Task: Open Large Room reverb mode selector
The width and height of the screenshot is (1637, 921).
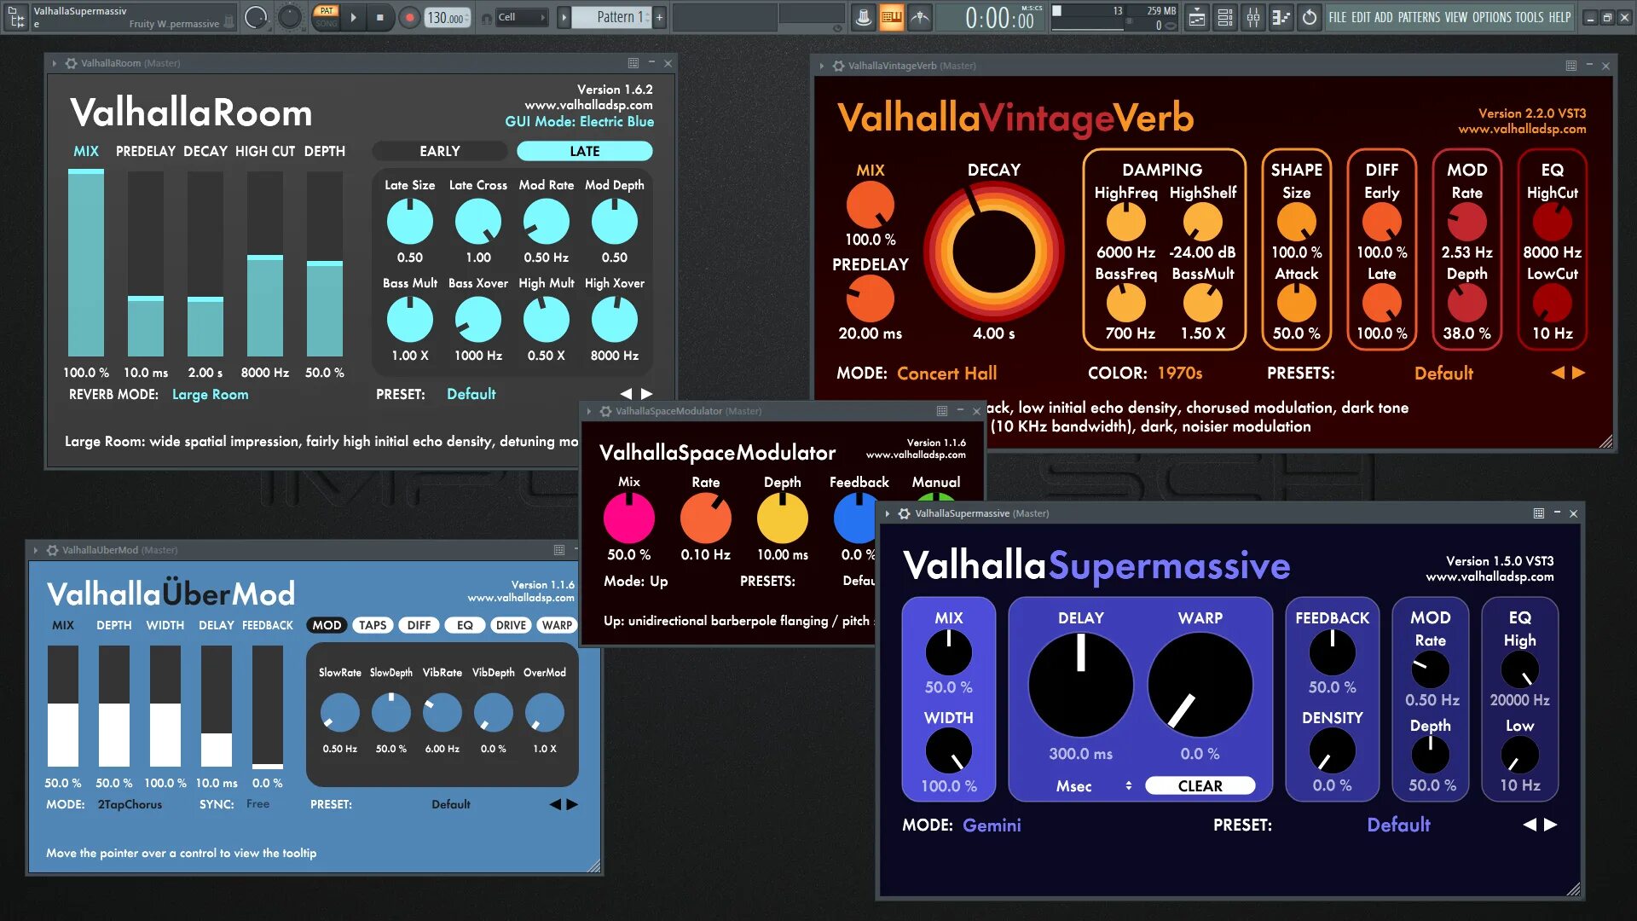Action: (210, 395)
